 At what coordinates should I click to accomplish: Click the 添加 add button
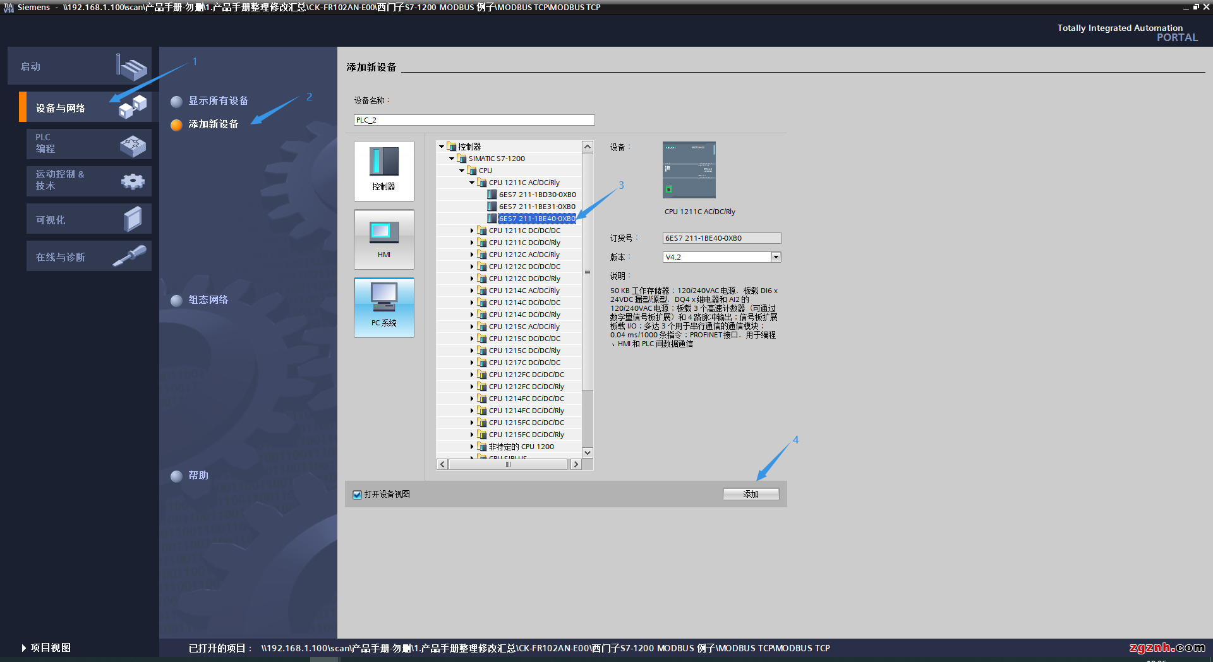[x=751, y=494]
